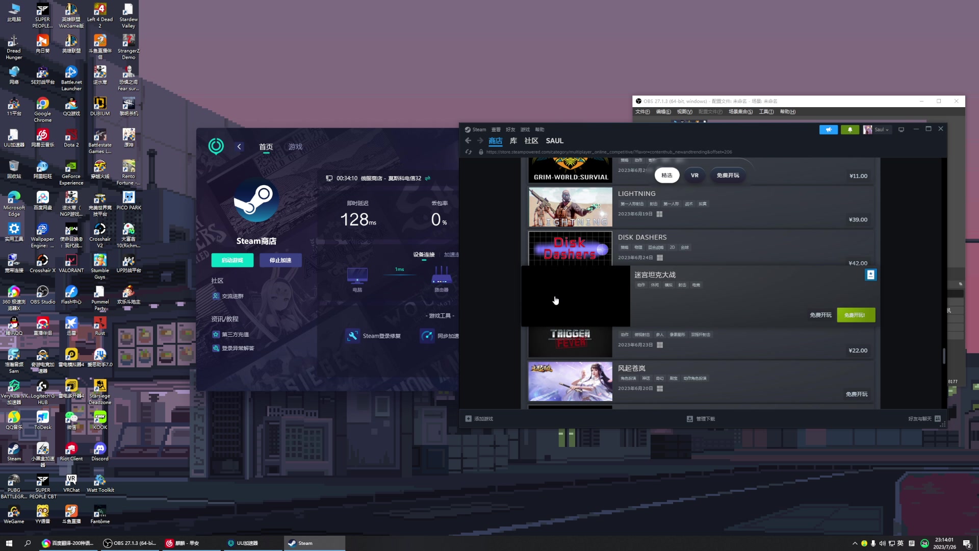Click Steam back navigation arrow
Screen dimensions: 979x551
pyautogui.click(x=468, y=141)
